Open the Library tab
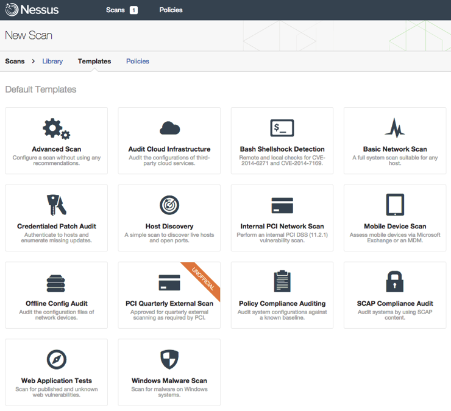The height and width of the screenshot is (411, 451). click(52, 61)
